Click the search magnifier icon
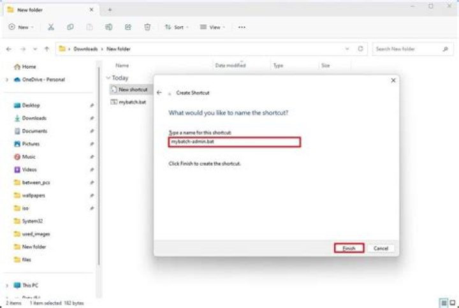The height and width of the screenshot is (308, 459). coord(446,49)
